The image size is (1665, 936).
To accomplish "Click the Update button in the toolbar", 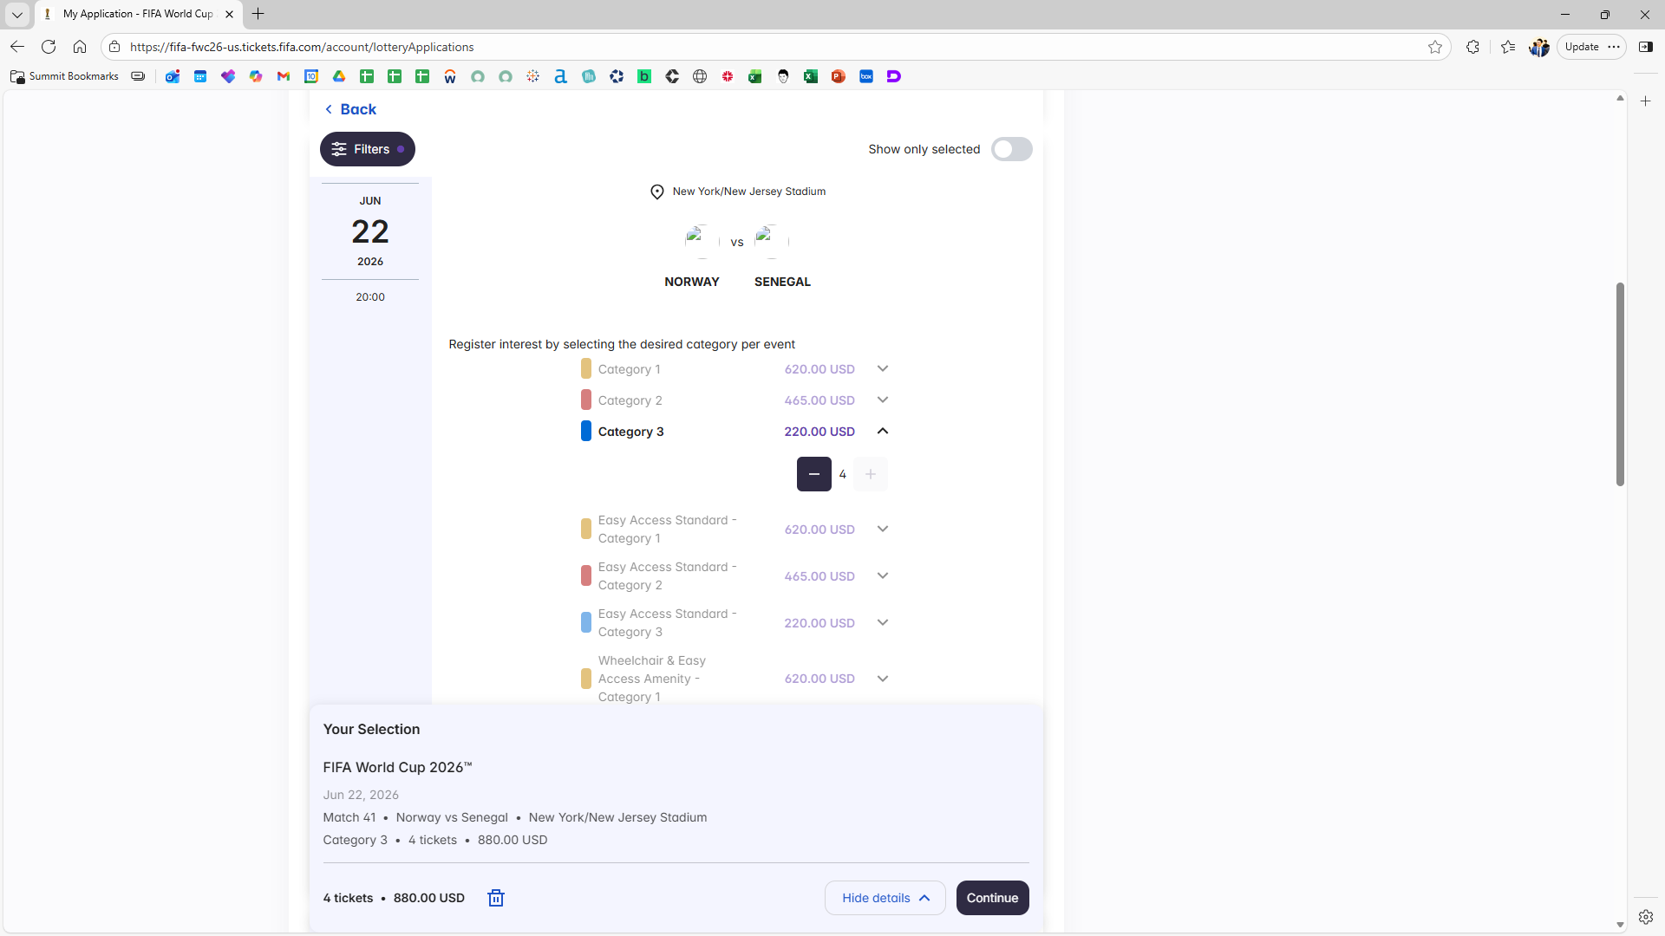I will coord(1582,47).
